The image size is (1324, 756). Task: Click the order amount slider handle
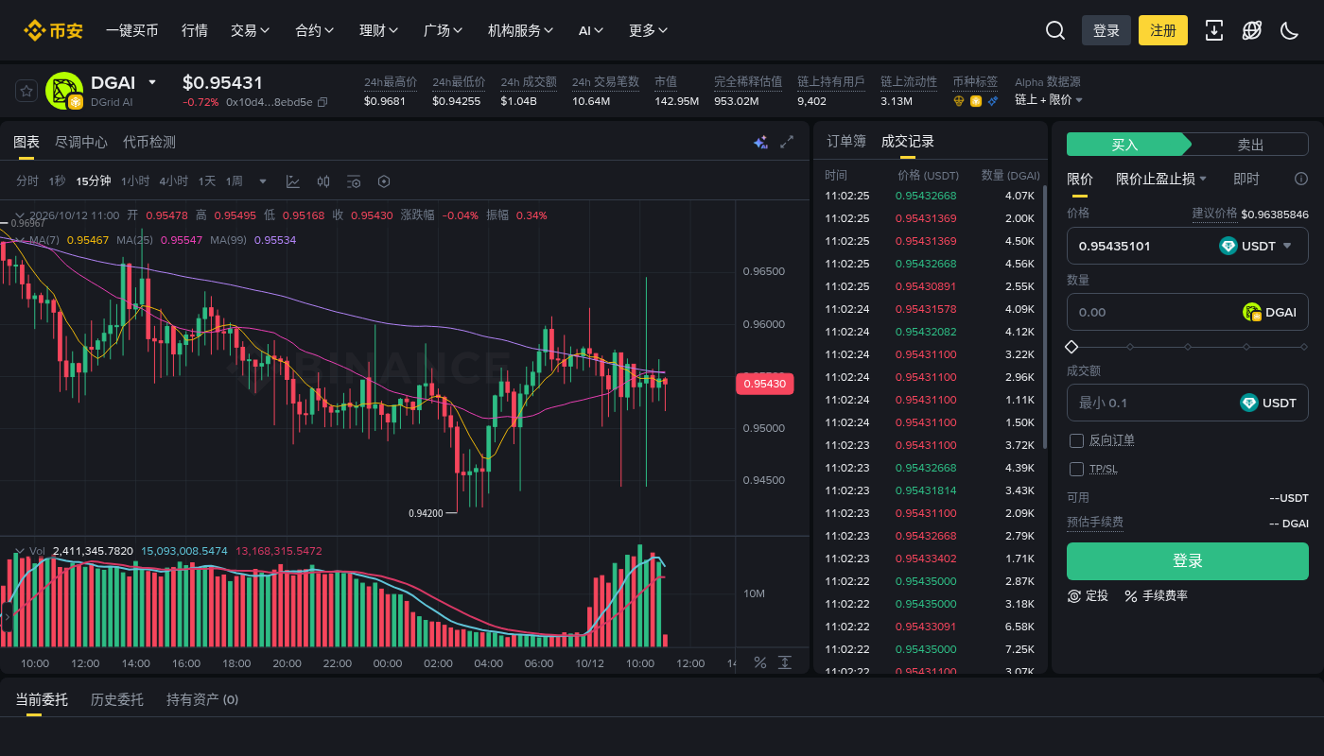pos(1071,347)
